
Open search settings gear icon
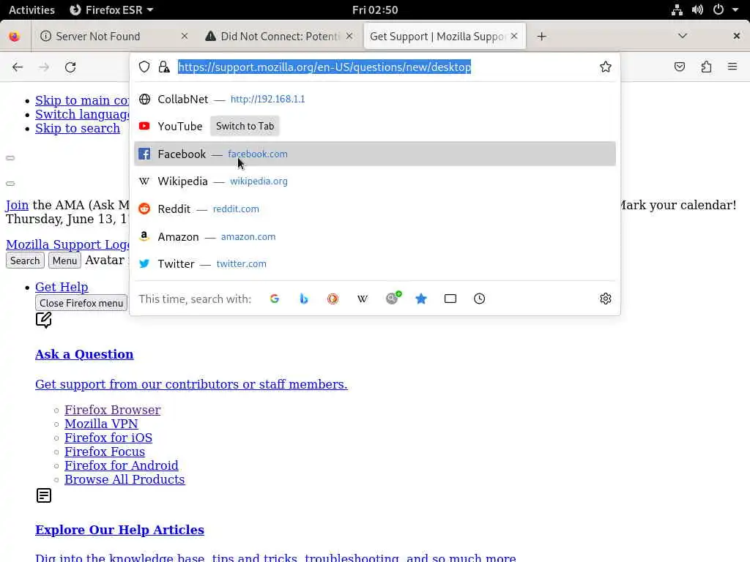coord(606,299)
